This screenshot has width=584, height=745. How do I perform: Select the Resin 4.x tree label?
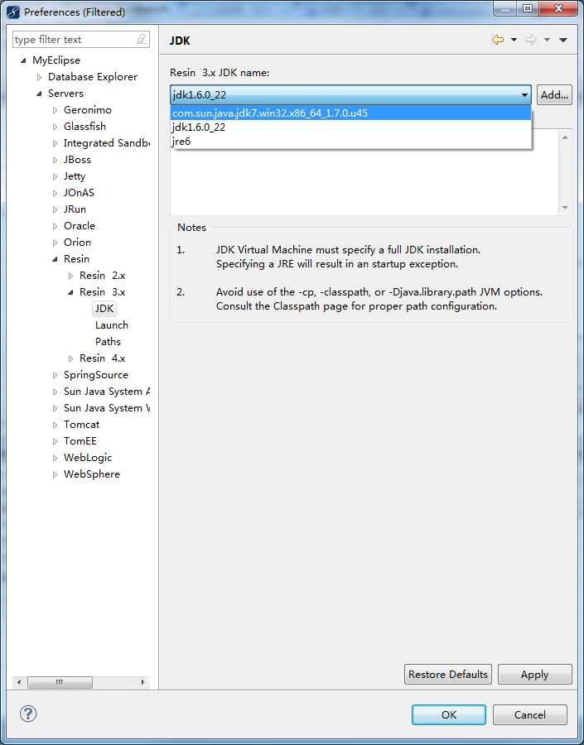coord(102,358)
